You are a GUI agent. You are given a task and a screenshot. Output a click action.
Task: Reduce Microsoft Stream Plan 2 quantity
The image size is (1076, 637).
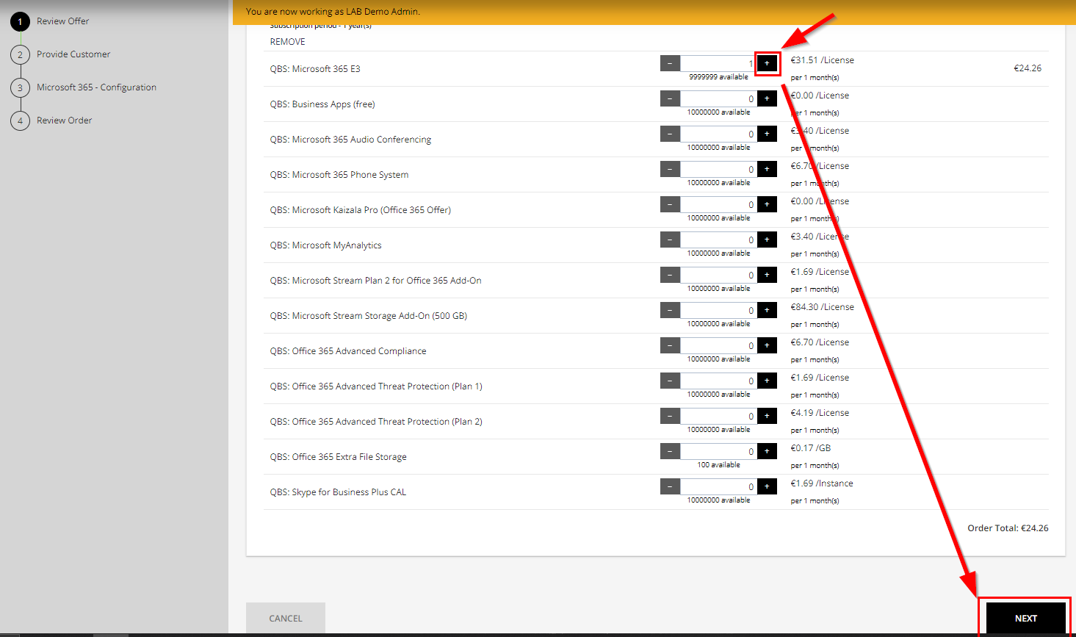(x=670, y=275)
